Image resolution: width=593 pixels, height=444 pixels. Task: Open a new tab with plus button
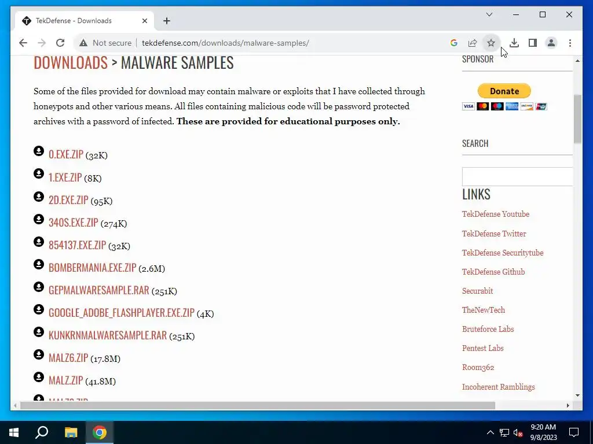pyautogui.click(x=167, y=21)
